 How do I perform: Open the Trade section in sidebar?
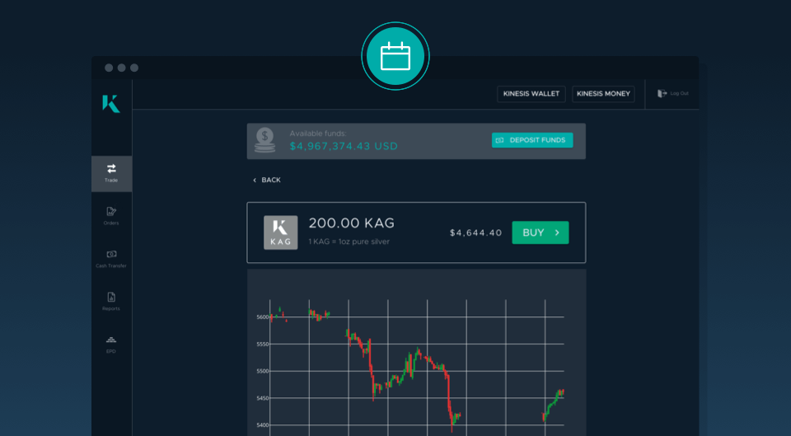pos(111,174)
